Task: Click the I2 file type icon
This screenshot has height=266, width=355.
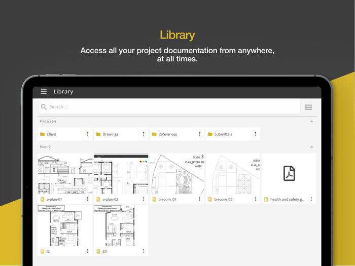Action: click(42, 251)
